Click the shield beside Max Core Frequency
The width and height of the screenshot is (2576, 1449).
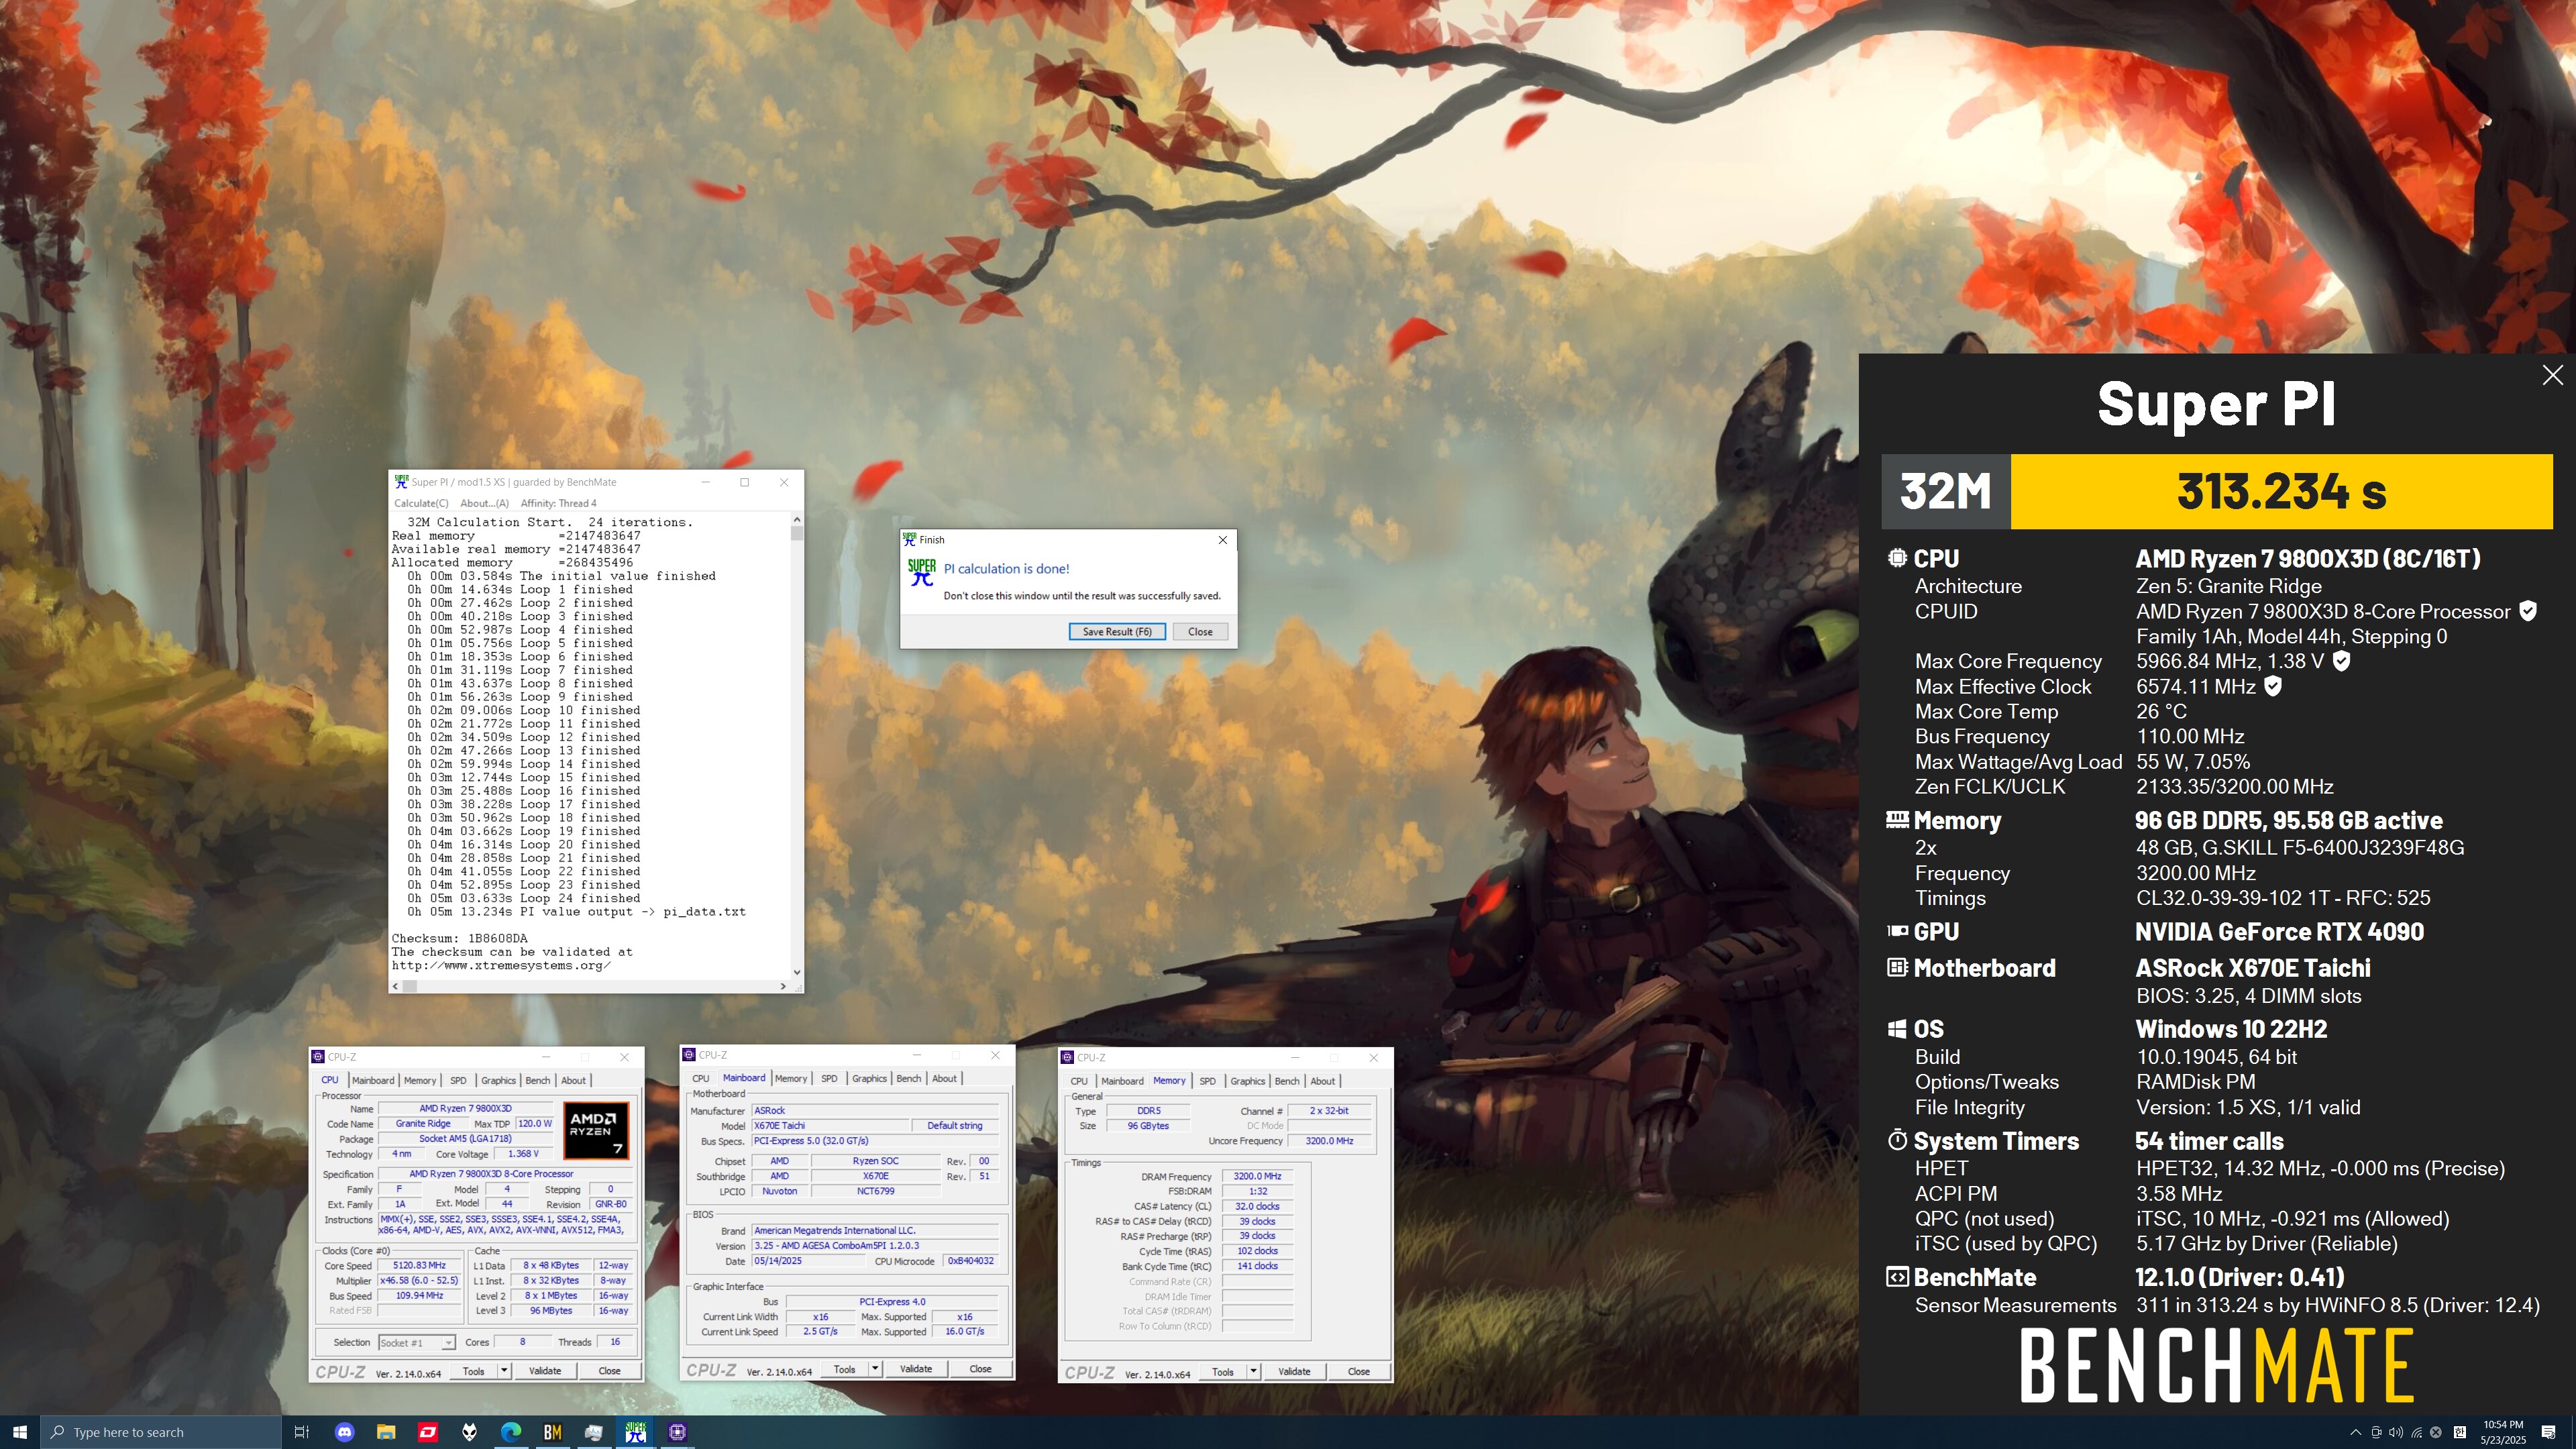[2341, 660]
